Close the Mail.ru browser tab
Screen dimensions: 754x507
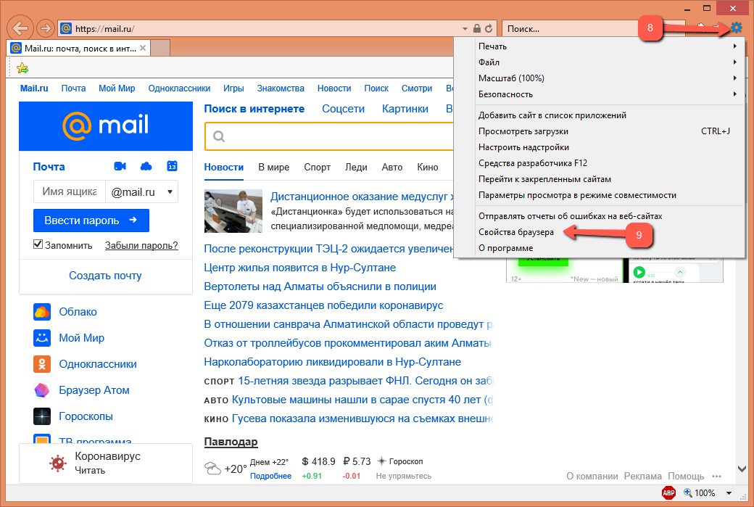[x=143, y=48]
